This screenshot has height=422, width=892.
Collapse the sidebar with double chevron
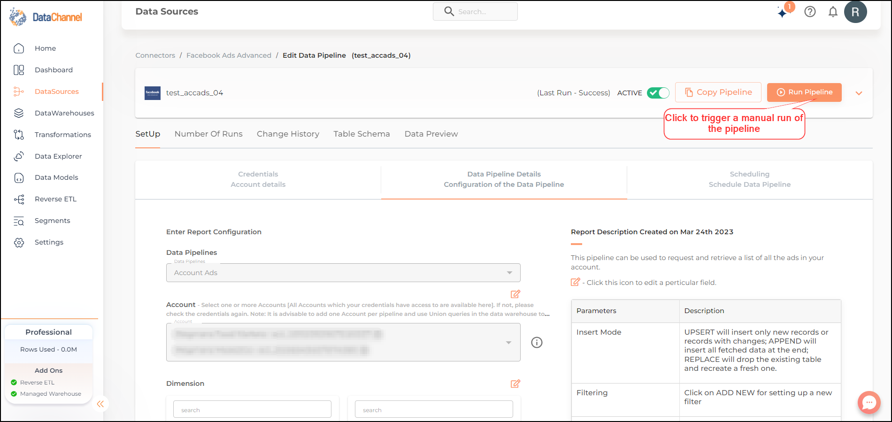[x=100, y=404]
